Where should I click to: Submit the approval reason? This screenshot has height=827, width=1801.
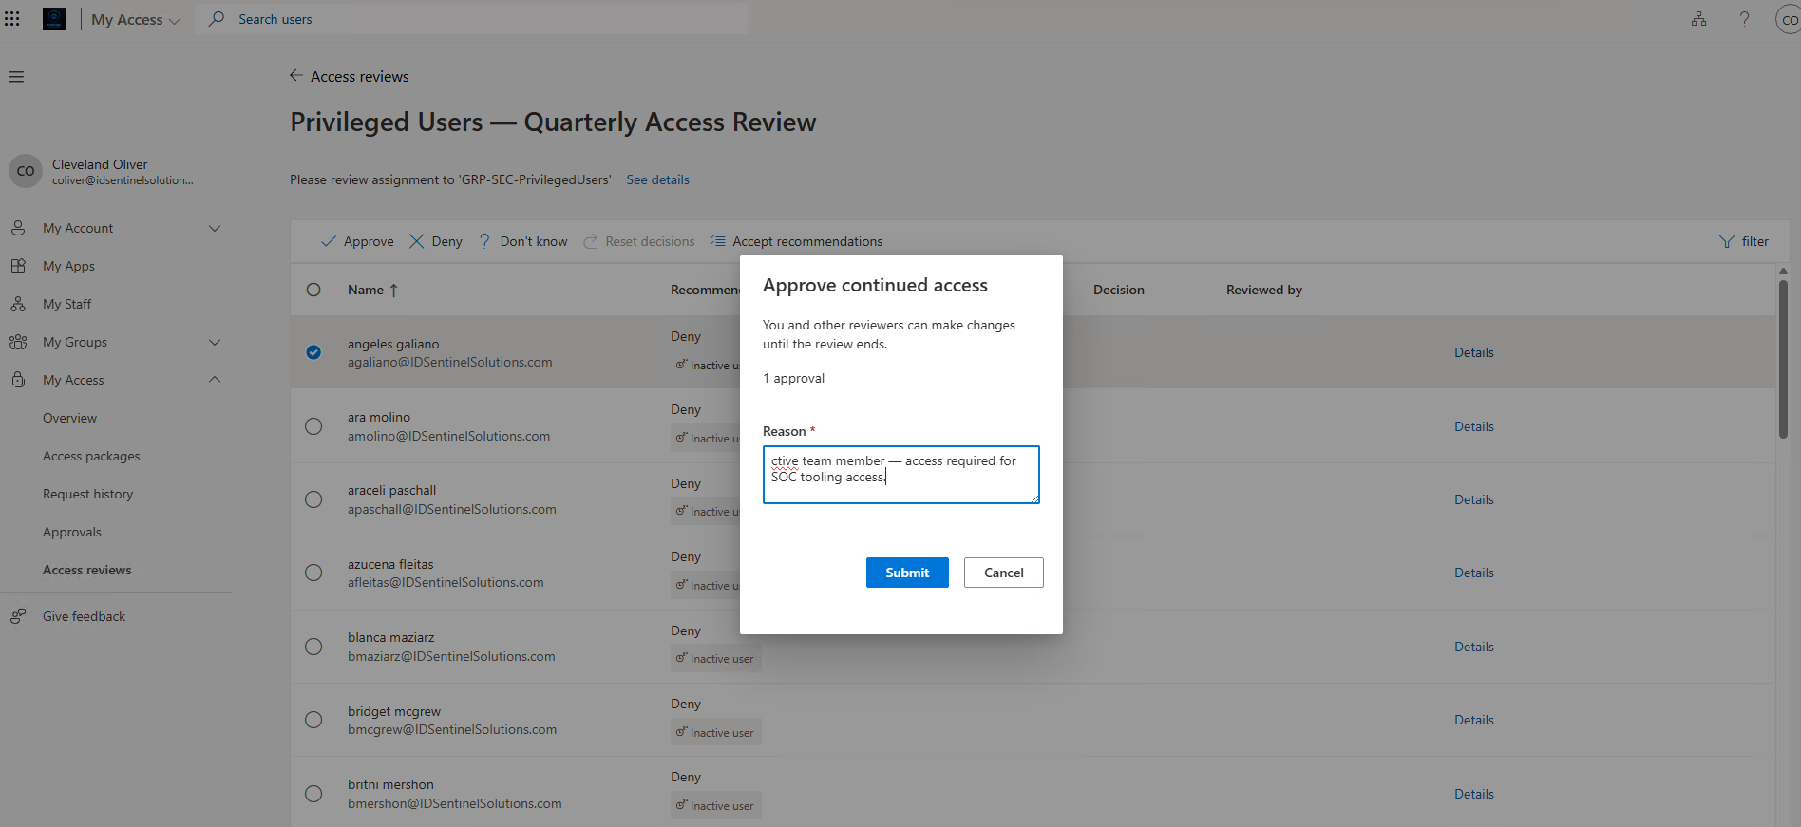[x=907, y=573]
